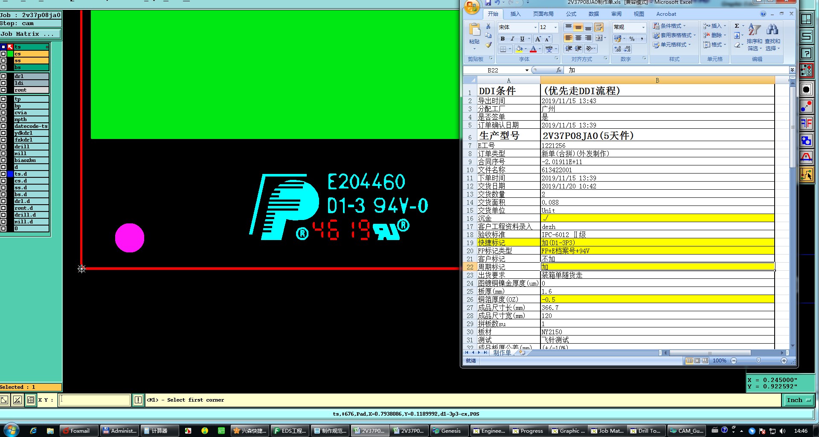The width and height of the screenshot is (819, 437).
Task: Click Genesis exclamation mark button by coordinate field
Action: (138, 400)
